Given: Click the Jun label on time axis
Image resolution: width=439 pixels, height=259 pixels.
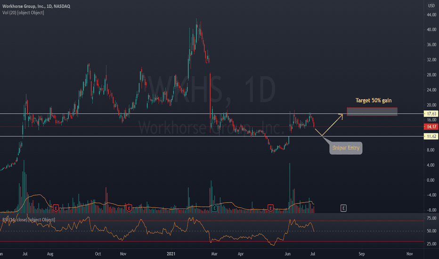Looking at the screenshot, I should click(x=287, y=254).
